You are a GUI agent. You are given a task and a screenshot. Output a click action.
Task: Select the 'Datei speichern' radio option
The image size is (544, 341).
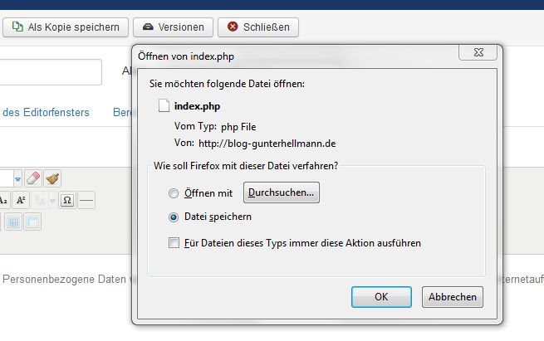174,217
